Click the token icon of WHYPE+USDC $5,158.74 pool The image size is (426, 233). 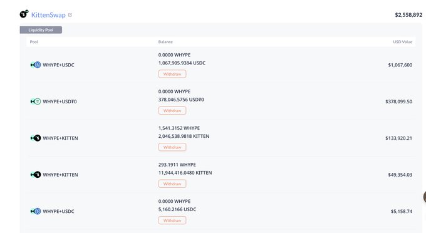tap(36, 211)
